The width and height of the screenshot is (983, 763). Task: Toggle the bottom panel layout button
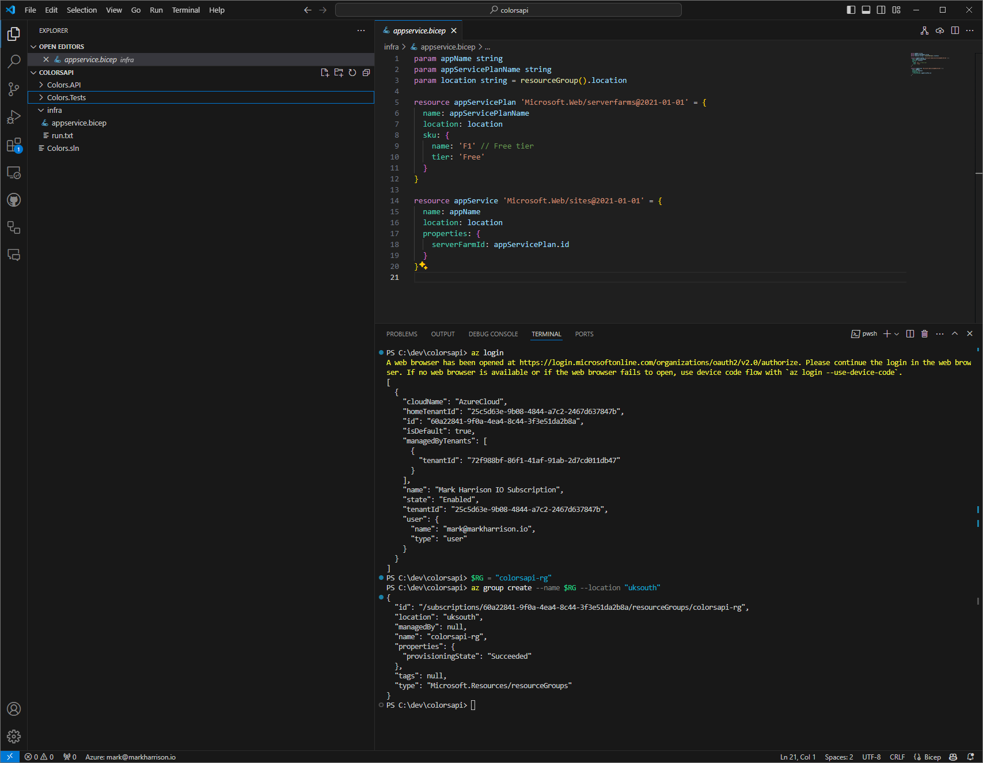[x=866, y=10]
